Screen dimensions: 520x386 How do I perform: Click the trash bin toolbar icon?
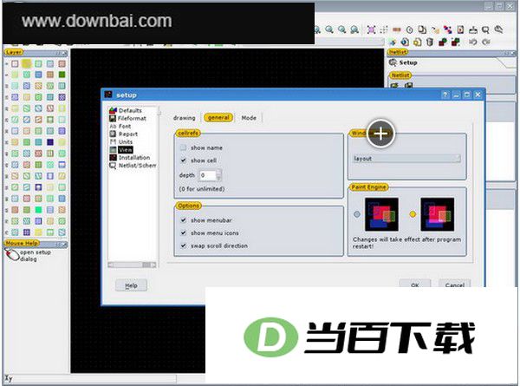tap(430, 42)
